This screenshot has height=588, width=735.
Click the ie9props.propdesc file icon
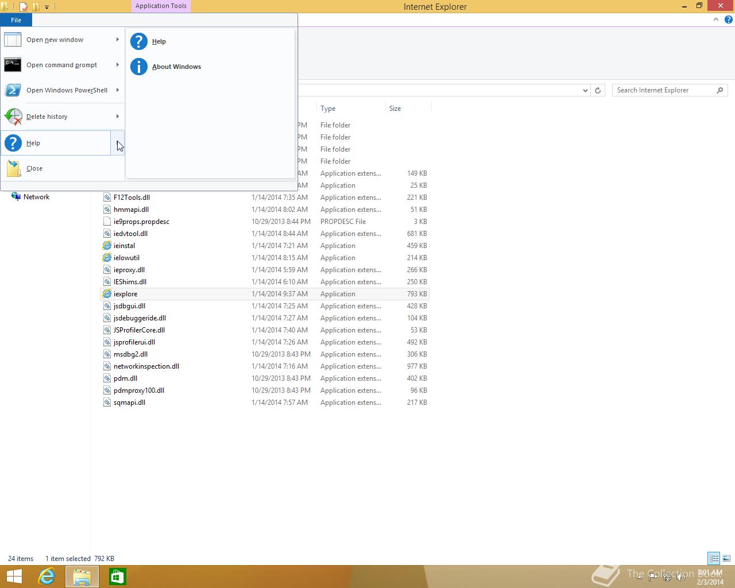107,222
